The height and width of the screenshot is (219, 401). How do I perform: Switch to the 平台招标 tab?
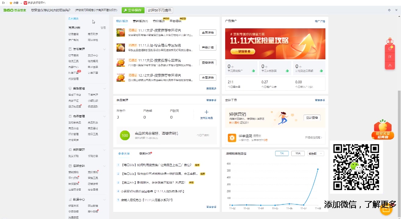[176, 21]
